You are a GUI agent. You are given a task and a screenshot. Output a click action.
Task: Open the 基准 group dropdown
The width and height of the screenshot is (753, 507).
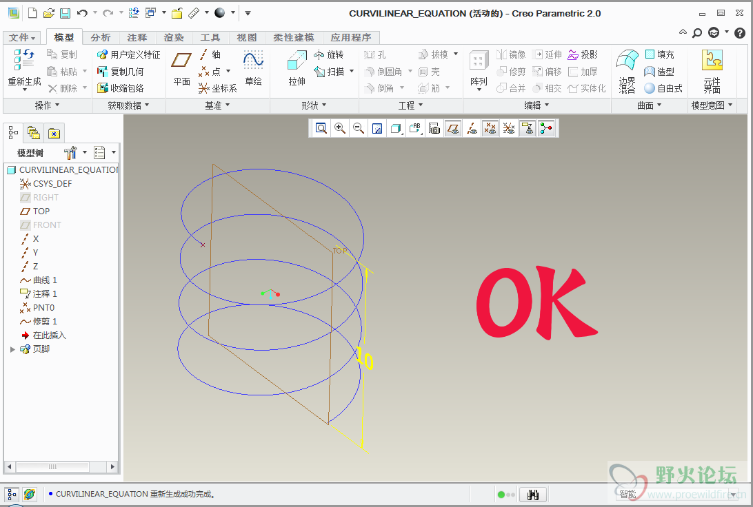pyautogui.click(x=217, y=105)
